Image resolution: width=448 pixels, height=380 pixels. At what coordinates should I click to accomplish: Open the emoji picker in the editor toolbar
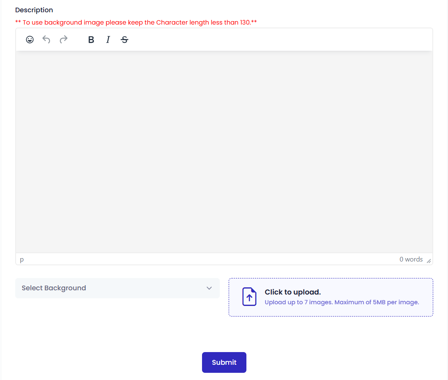(x=30, y=40)
